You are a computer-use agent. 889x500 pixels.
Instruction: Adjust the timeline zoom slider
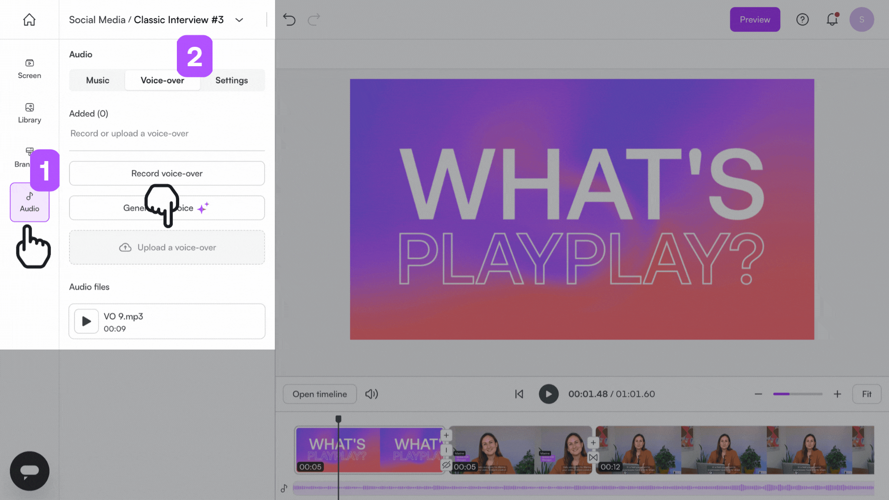[x=797, y=394]
